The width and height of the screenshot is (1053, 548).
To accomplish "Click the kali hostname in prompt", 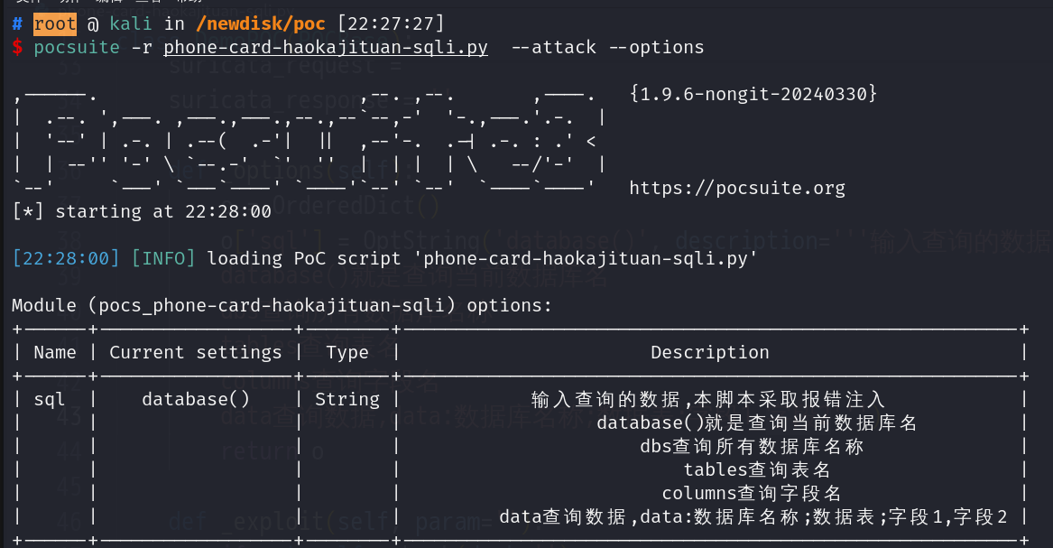I will click(130, 24).
